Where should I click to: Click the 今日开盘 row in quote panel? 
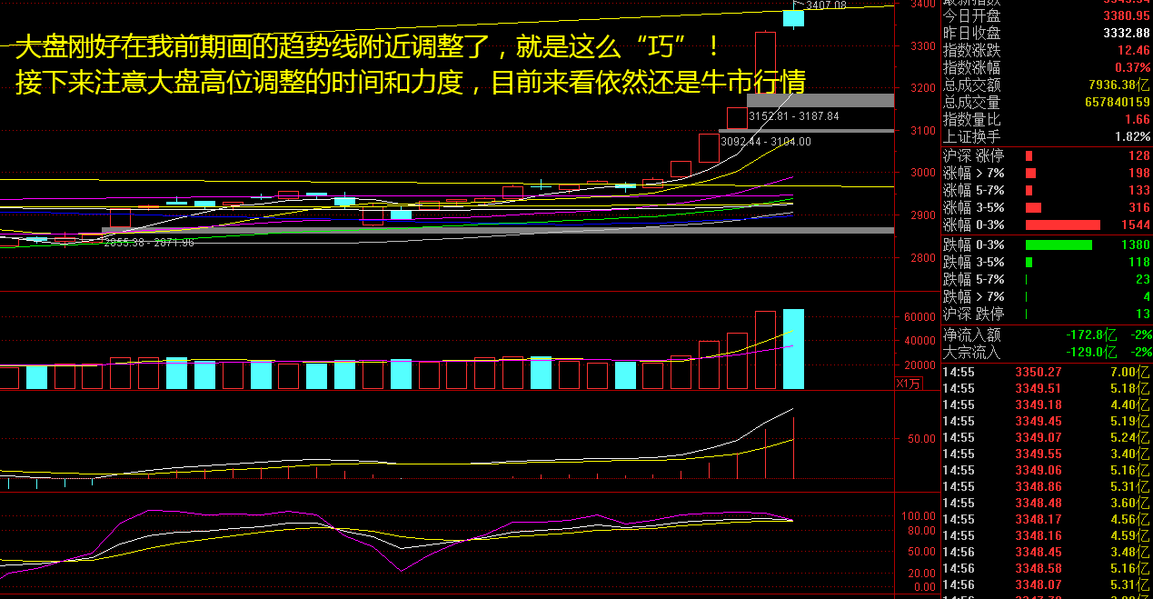[x=1046, y=15]
